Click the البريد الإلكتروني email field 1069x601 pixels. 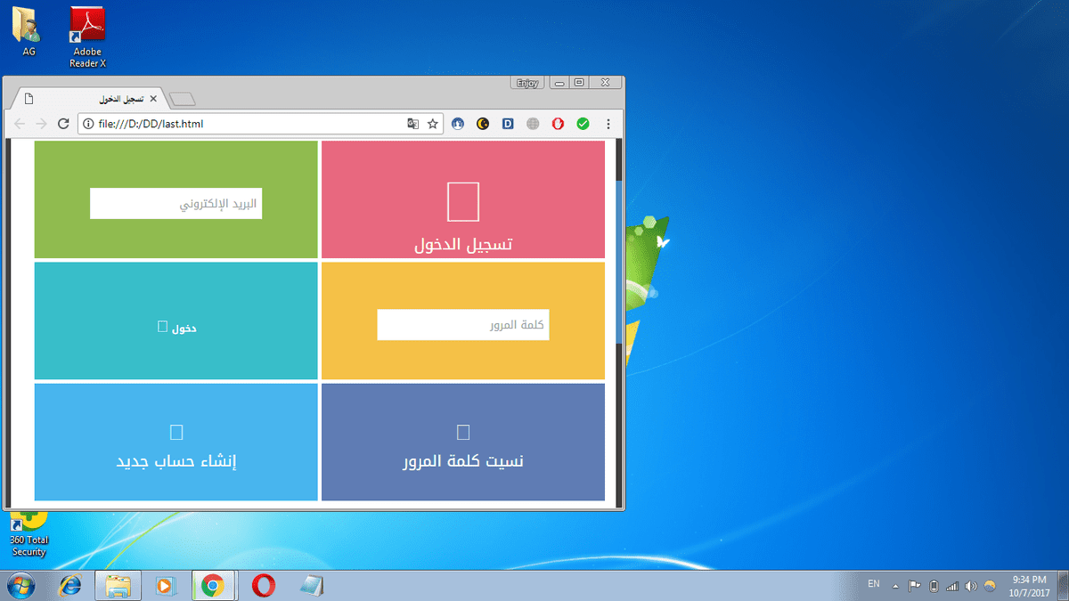point(175,203)
